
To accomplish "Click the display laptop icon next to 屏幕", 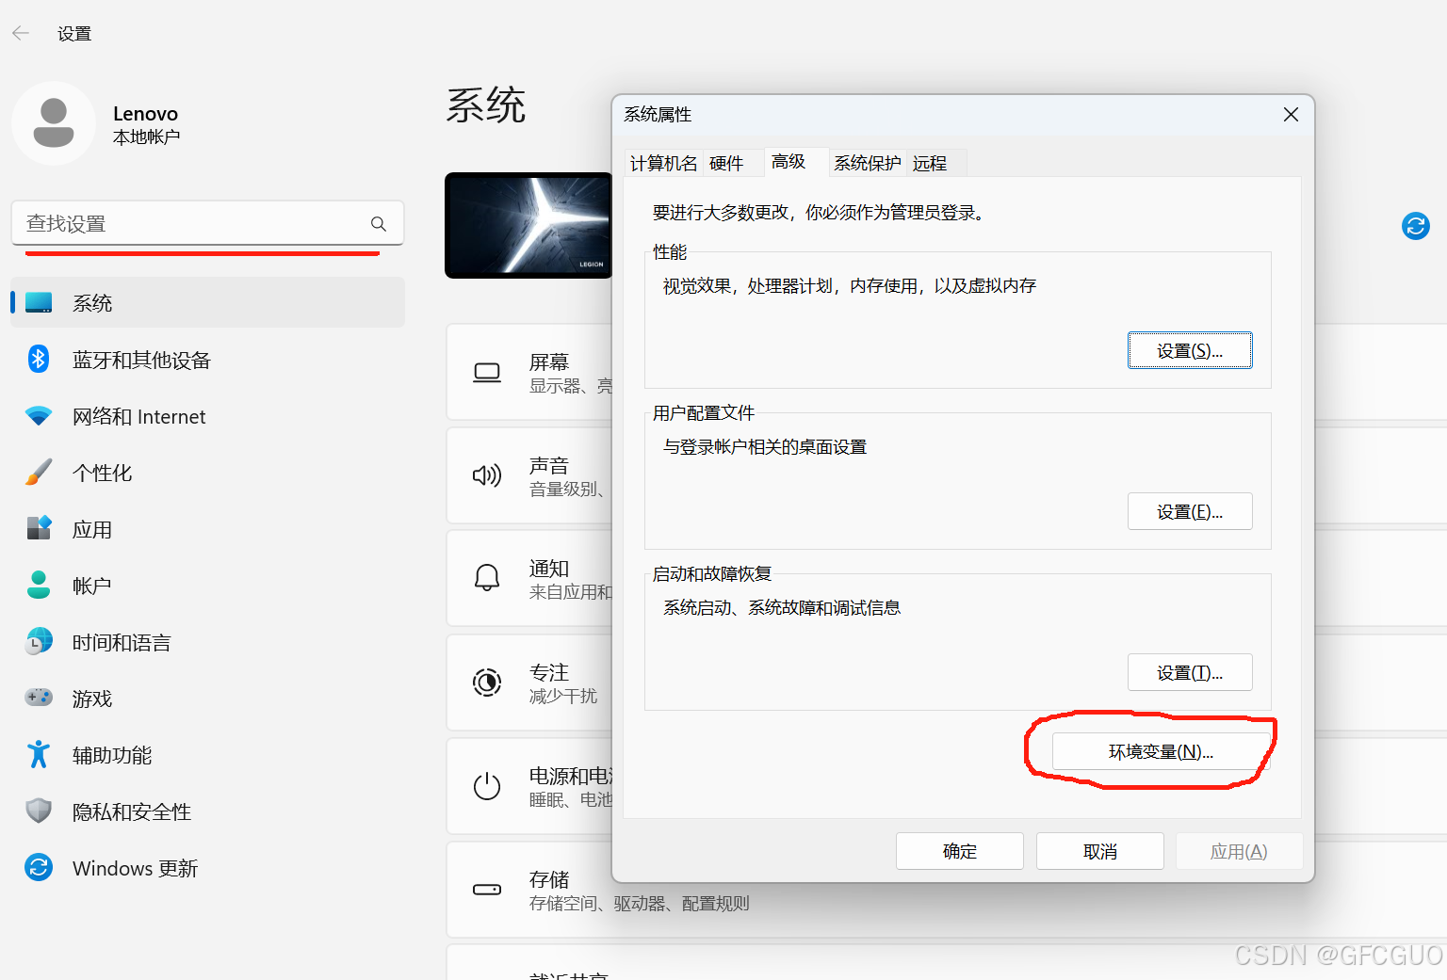I will [x=487, y=373].
